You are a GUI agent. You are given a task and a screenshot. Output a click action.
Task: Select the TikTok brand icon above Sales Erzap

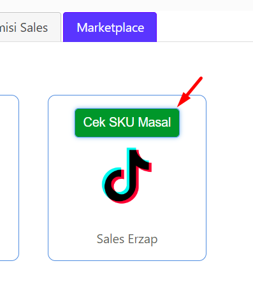[x=127, y=176]
